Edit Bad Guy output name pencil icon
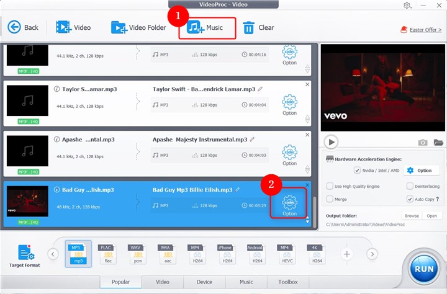This screenshot has height=294, width=447. pos(237,189)
